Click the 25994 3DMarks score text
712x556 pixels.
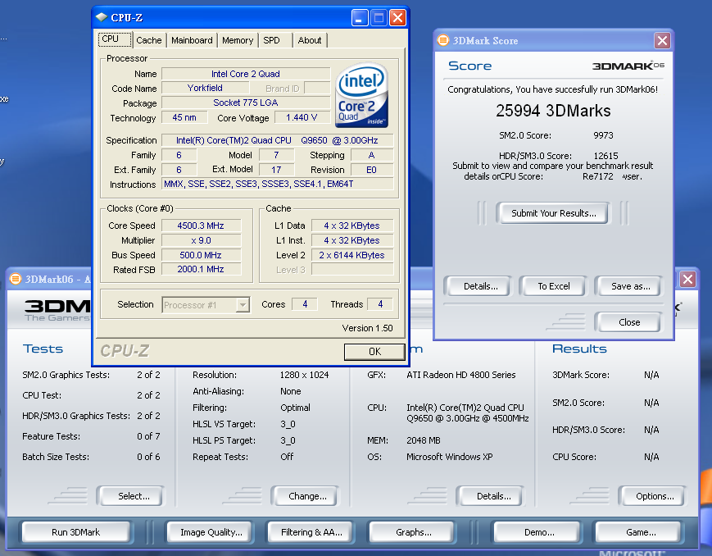tap(553, 111)
